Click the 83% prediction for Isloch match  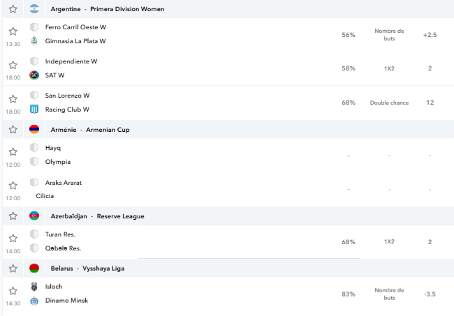pos(349,294)
